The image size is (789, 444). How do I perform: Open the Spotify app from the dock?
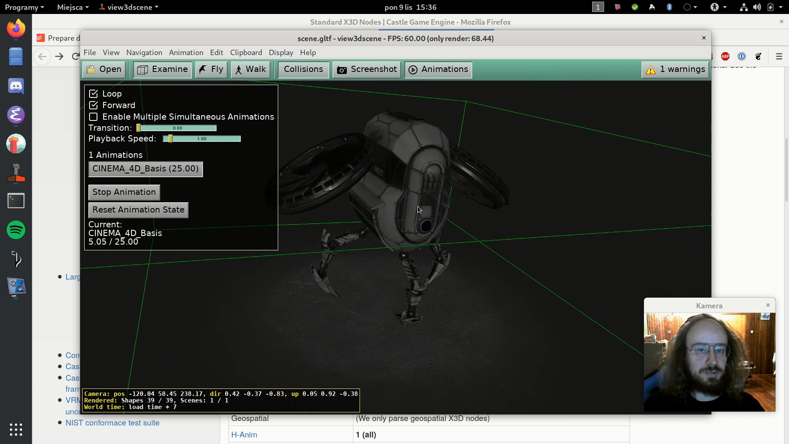16,230
